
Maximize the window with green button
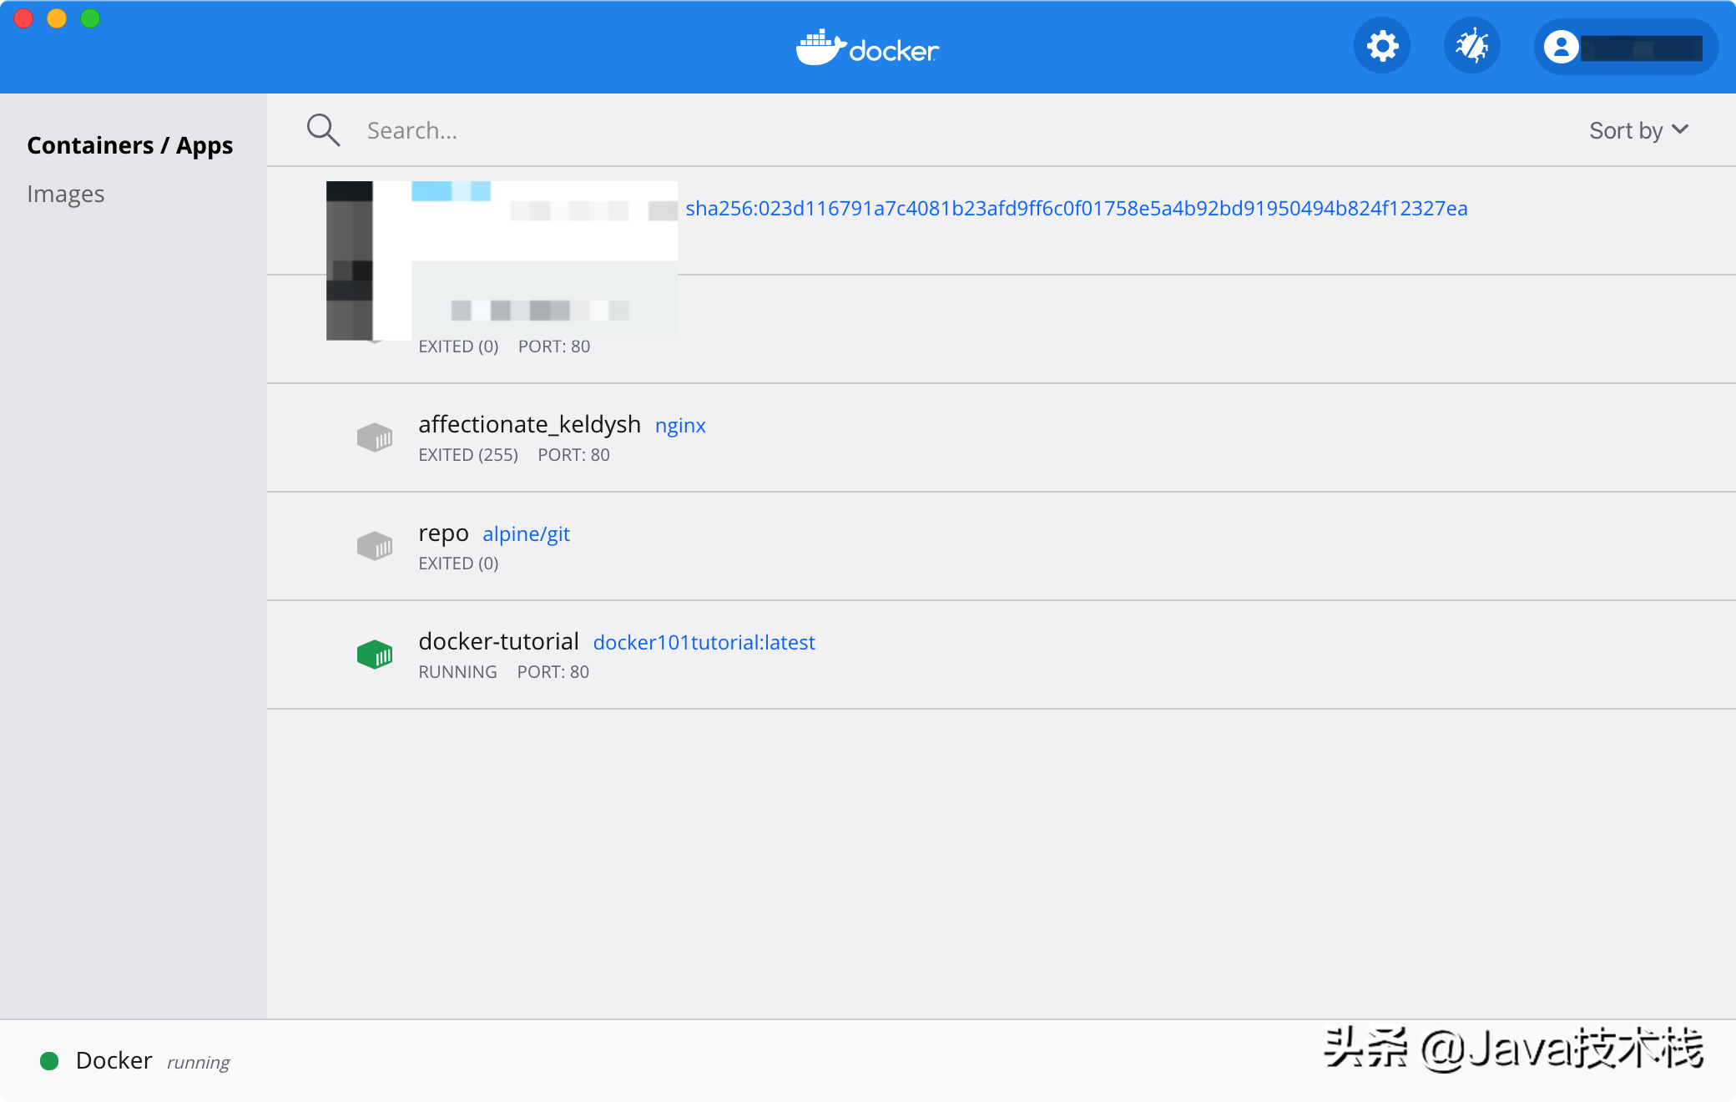pyautogui.click(x=90, y=18)
